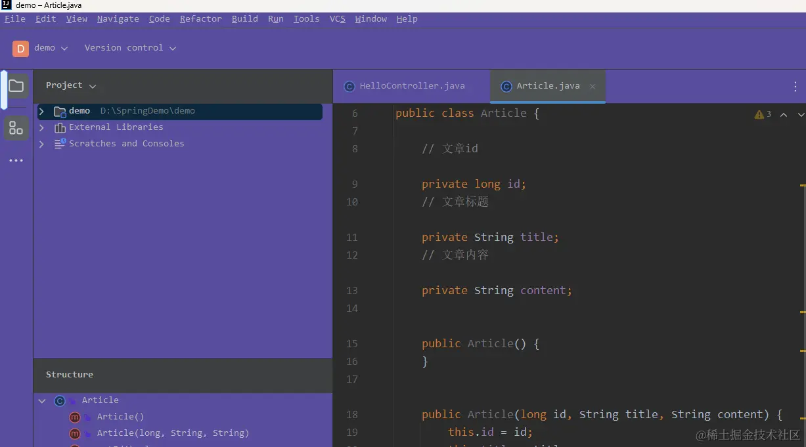Open the File menu
The height and width of the screenshot is (447, 806).
pyautogui.click(x=15, y=19)
